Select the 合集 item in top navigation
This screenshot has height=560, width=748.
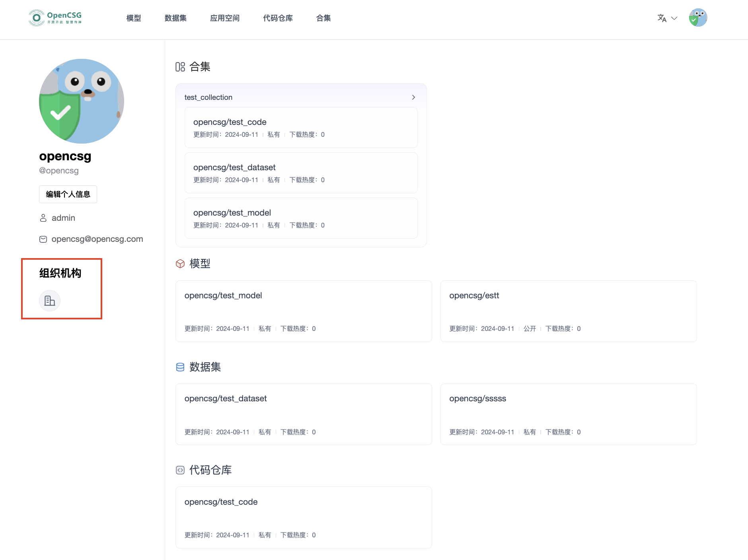(323, 18)
